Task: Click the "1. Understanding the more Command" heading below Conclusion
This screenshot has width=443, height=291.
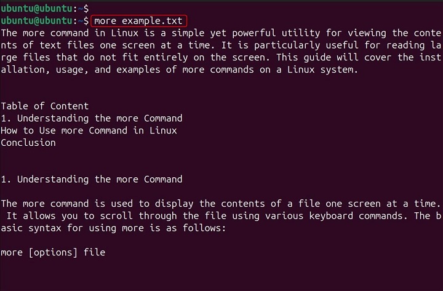Action: click(x=92, y=180)
